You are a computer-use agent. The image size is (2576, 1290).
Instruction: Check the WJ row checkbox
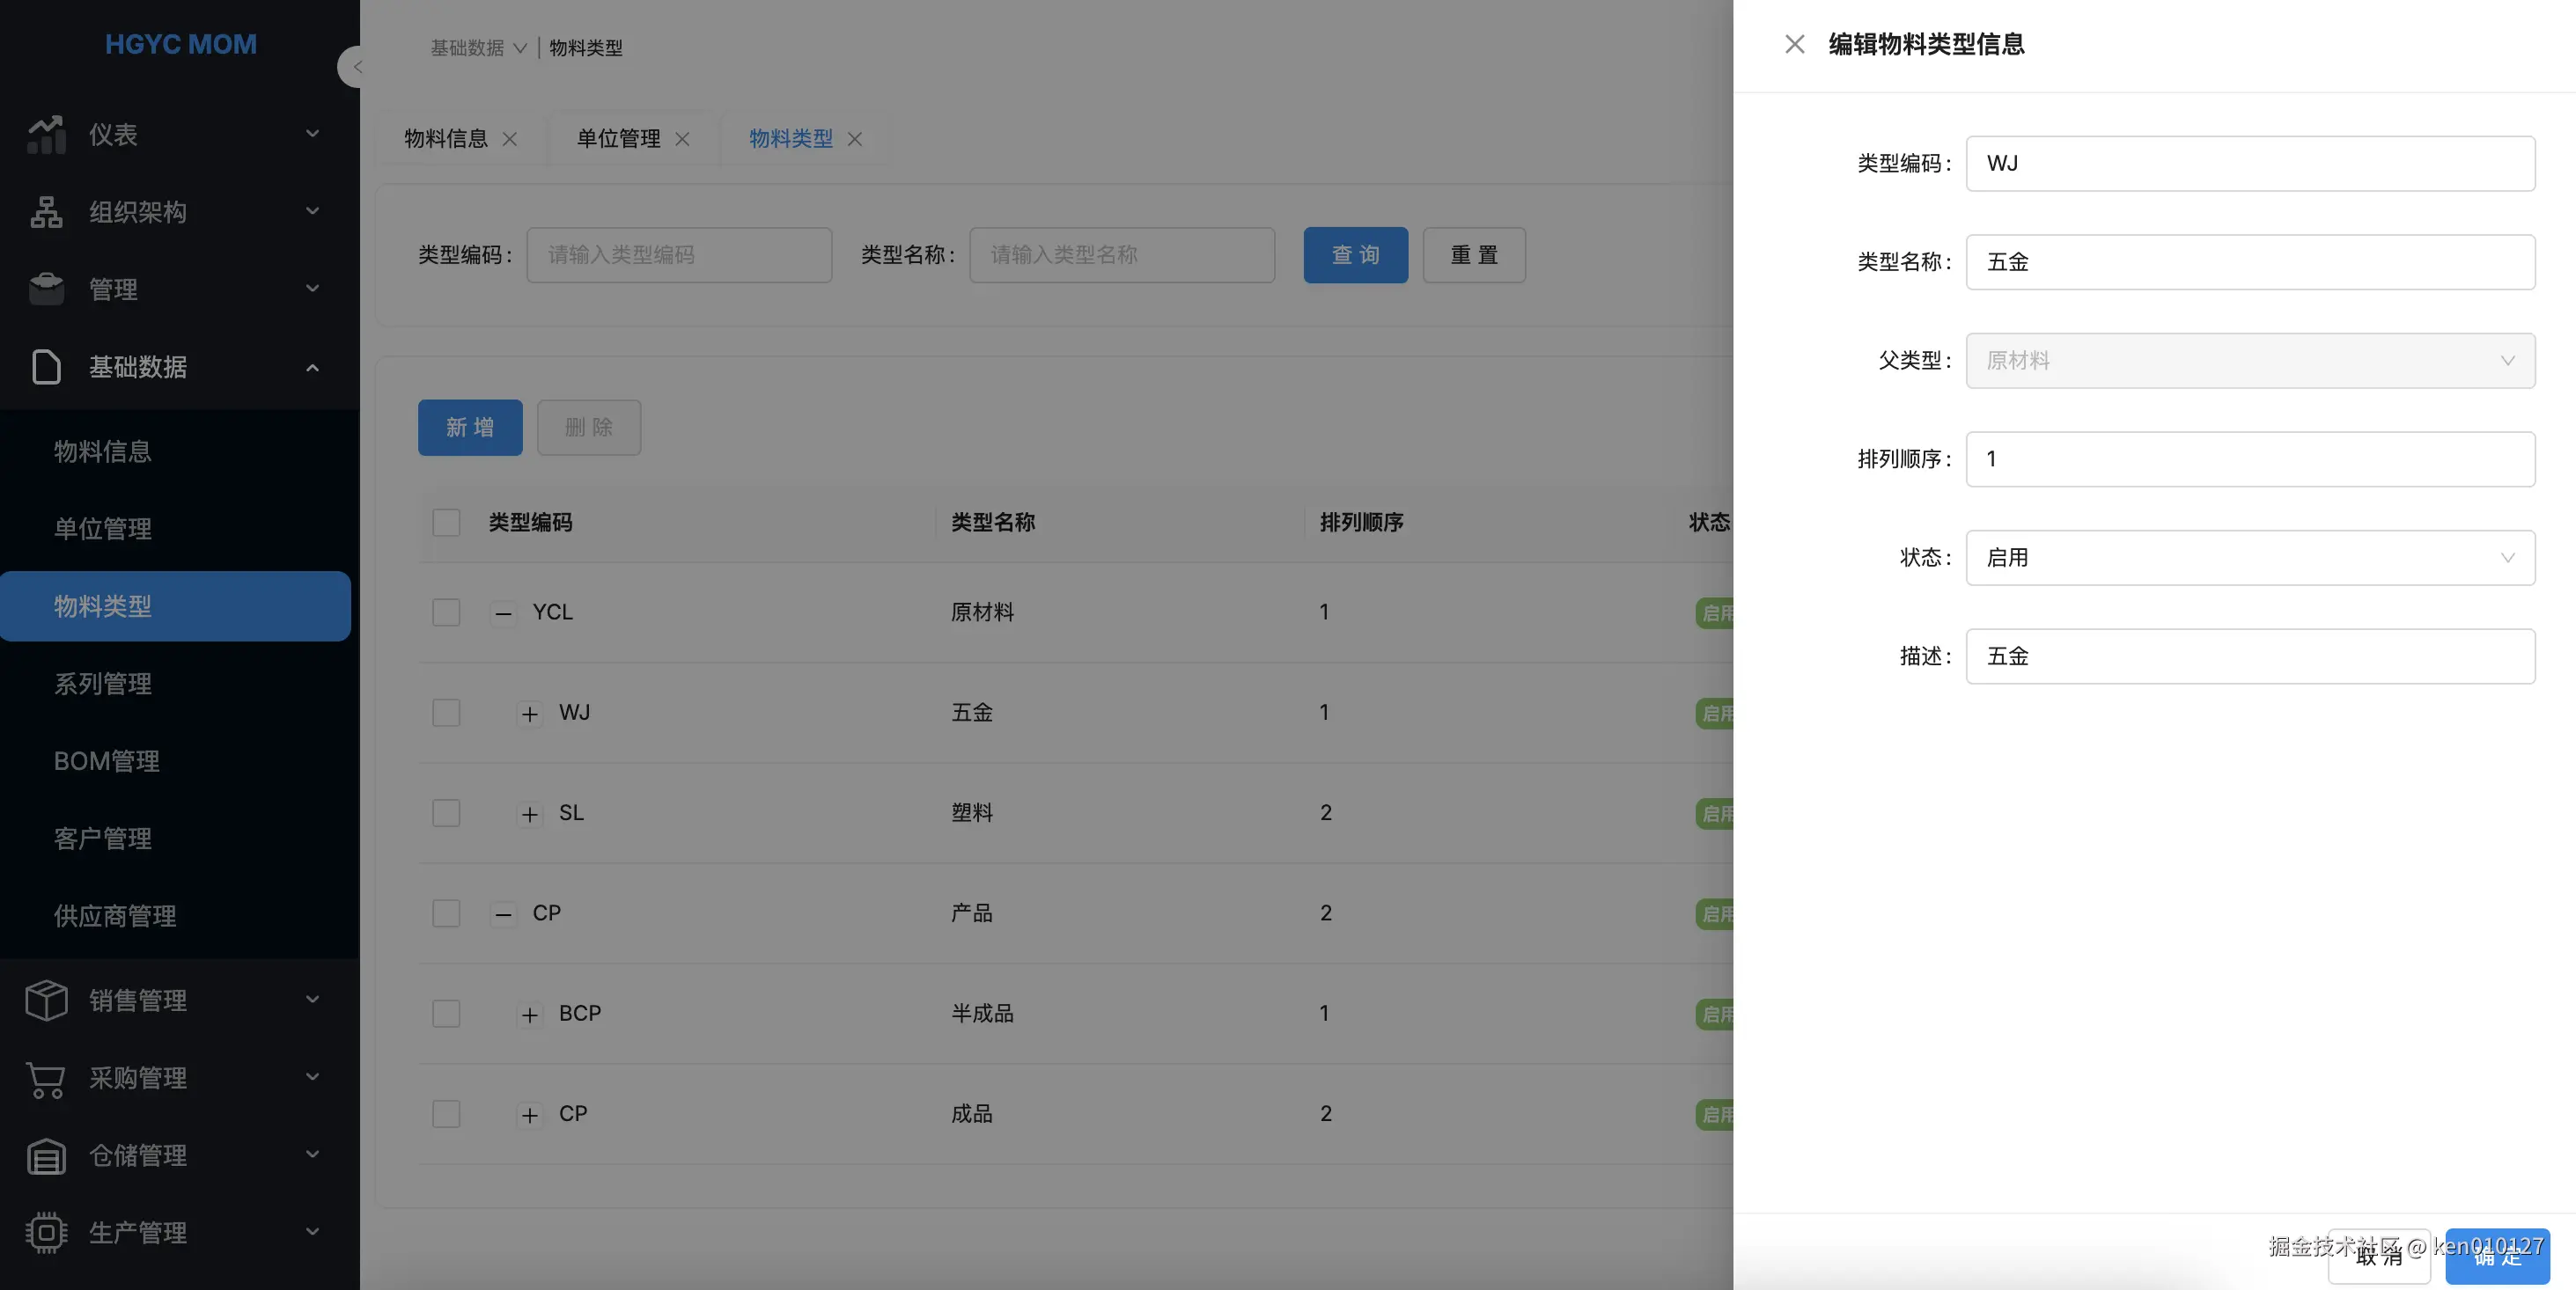pyautogui.click(x=446, y=713)
